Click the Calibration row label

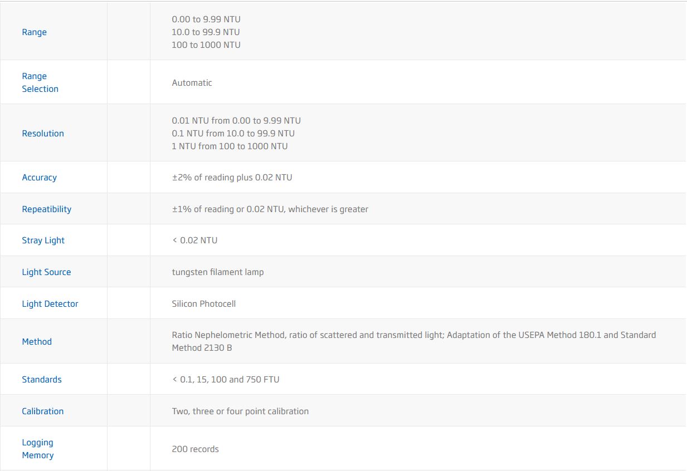click(x=42, y=411)
